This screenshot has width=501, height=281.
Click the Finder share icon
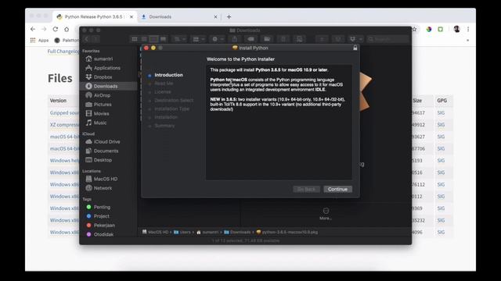click(235, 39)
